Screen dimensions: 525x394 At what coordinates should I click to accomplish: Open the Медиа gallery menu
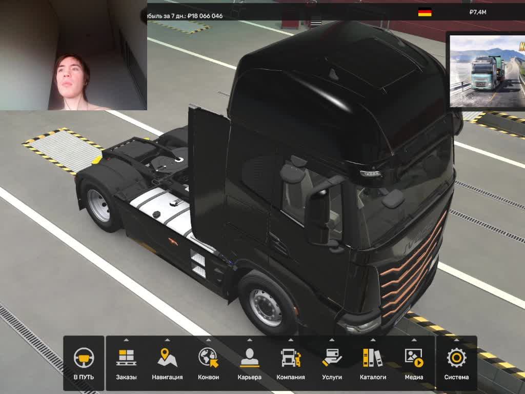(414, 364)
